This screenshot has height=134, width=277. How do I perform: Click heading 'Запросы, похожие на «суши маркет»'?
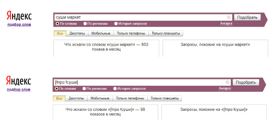[215, 45]
